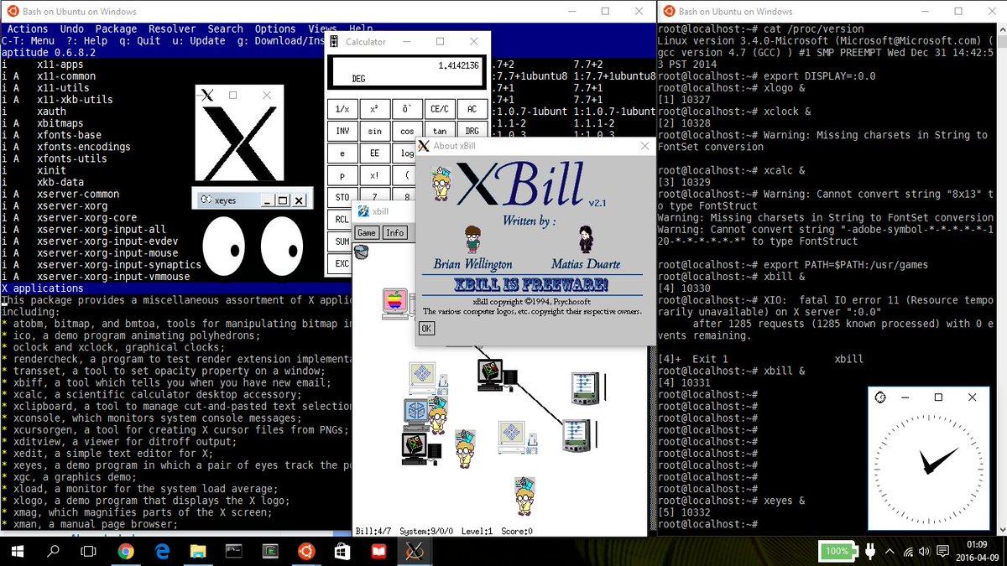Launch Microsoft Edge from the taskbar
1007x566 pixels.
click(162, 551)
